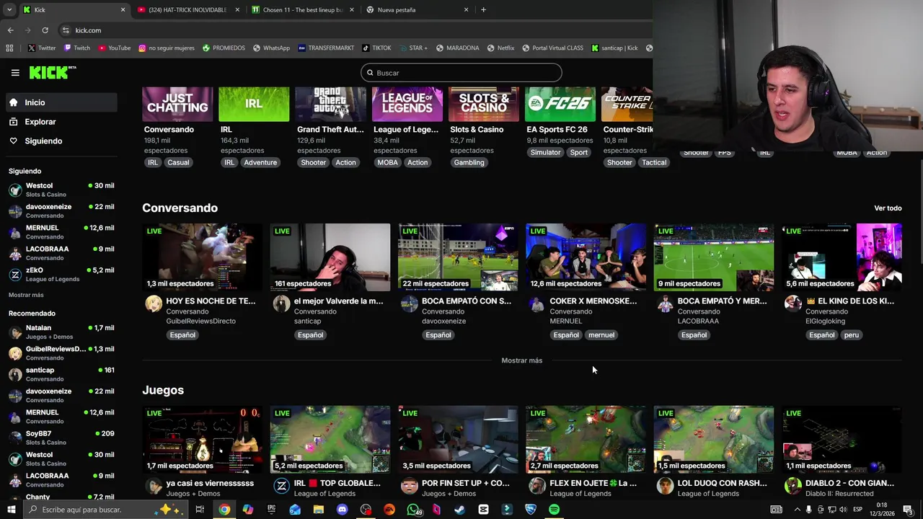Open the Kick hamburger menu
The image size is (923, 519).
pos(15,73)
